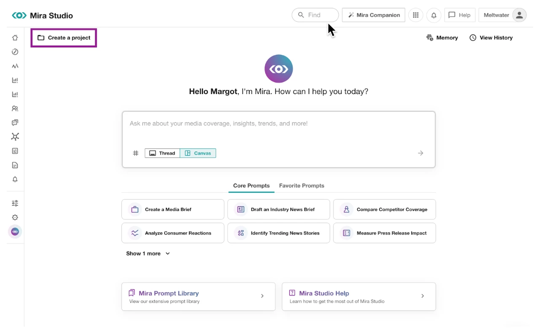Open the Explore compass icon in the sidebar
The image size is (539, 334).
[15, 52]
